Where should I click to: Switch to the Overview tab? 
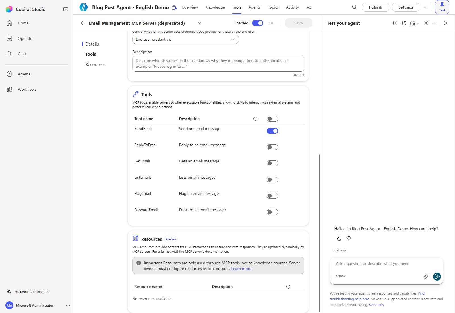point(190,7)
